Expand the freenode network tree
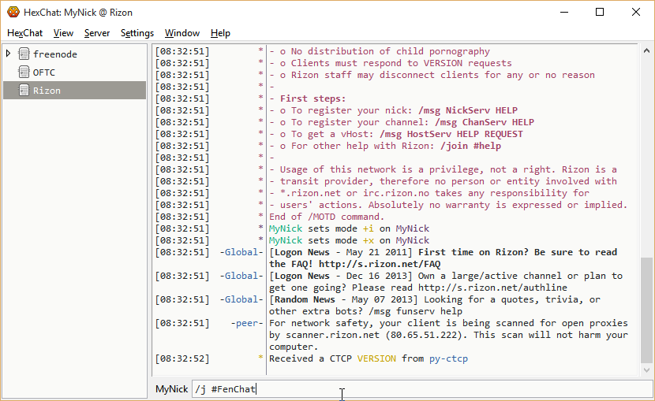This screenshot has width=655, height=401. coord(8,54)
